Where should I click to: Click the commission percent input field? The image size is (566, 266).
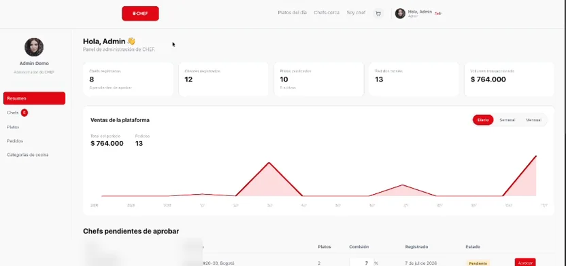click(x=361, y=263)
